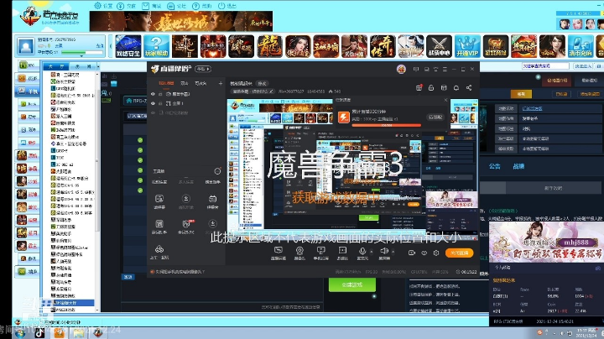Expand the microphone options arrow
This screenshot has width=604, height=339.
pos(372,252)
